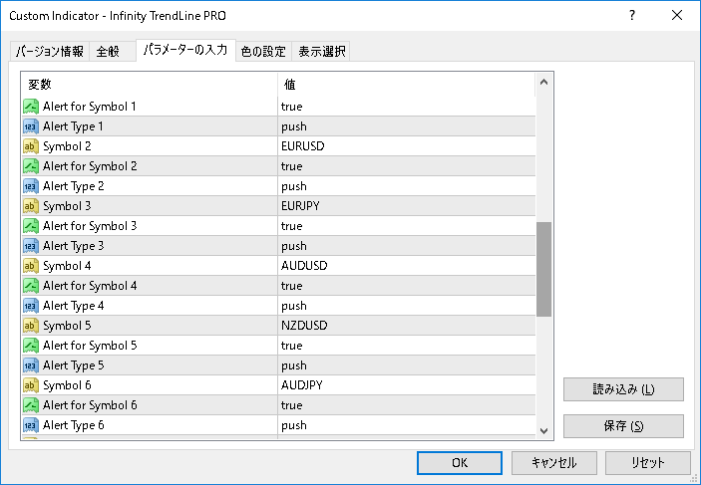Select the push value of Alert Type 5
This screenshot has height=485, width=701.
[407, 365]
